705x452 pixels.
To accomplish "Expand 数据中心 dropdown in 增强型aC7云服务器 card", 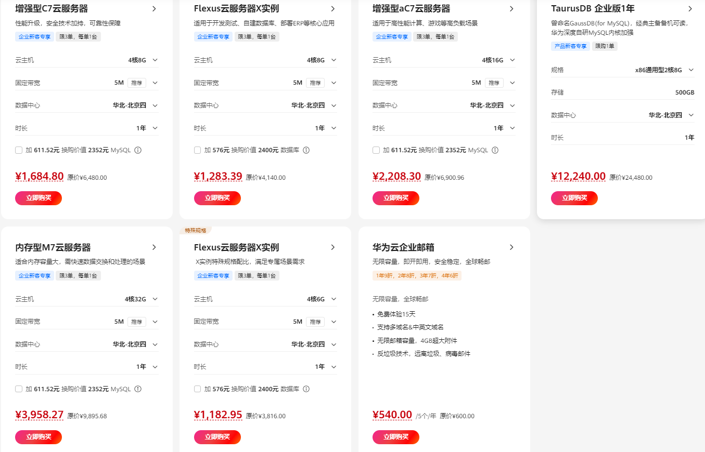I will tap(512, 105).
